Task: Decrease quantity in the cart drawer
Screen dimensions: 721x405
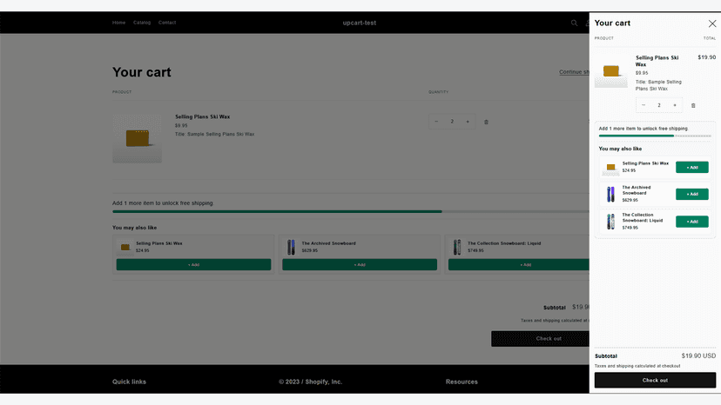Action: 644,105
